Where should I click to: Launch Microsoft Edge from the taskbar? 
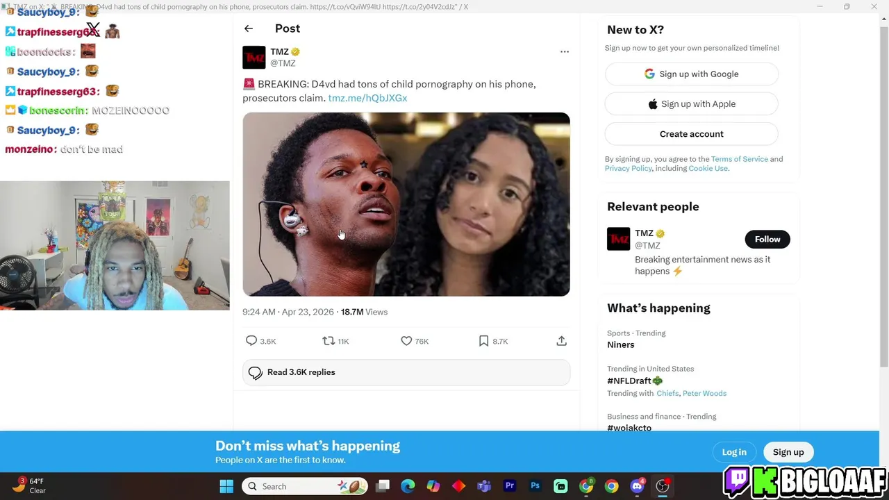408,486
